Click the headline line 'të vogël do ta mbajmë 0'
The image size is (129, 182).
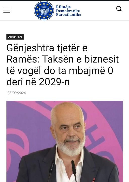60,71
